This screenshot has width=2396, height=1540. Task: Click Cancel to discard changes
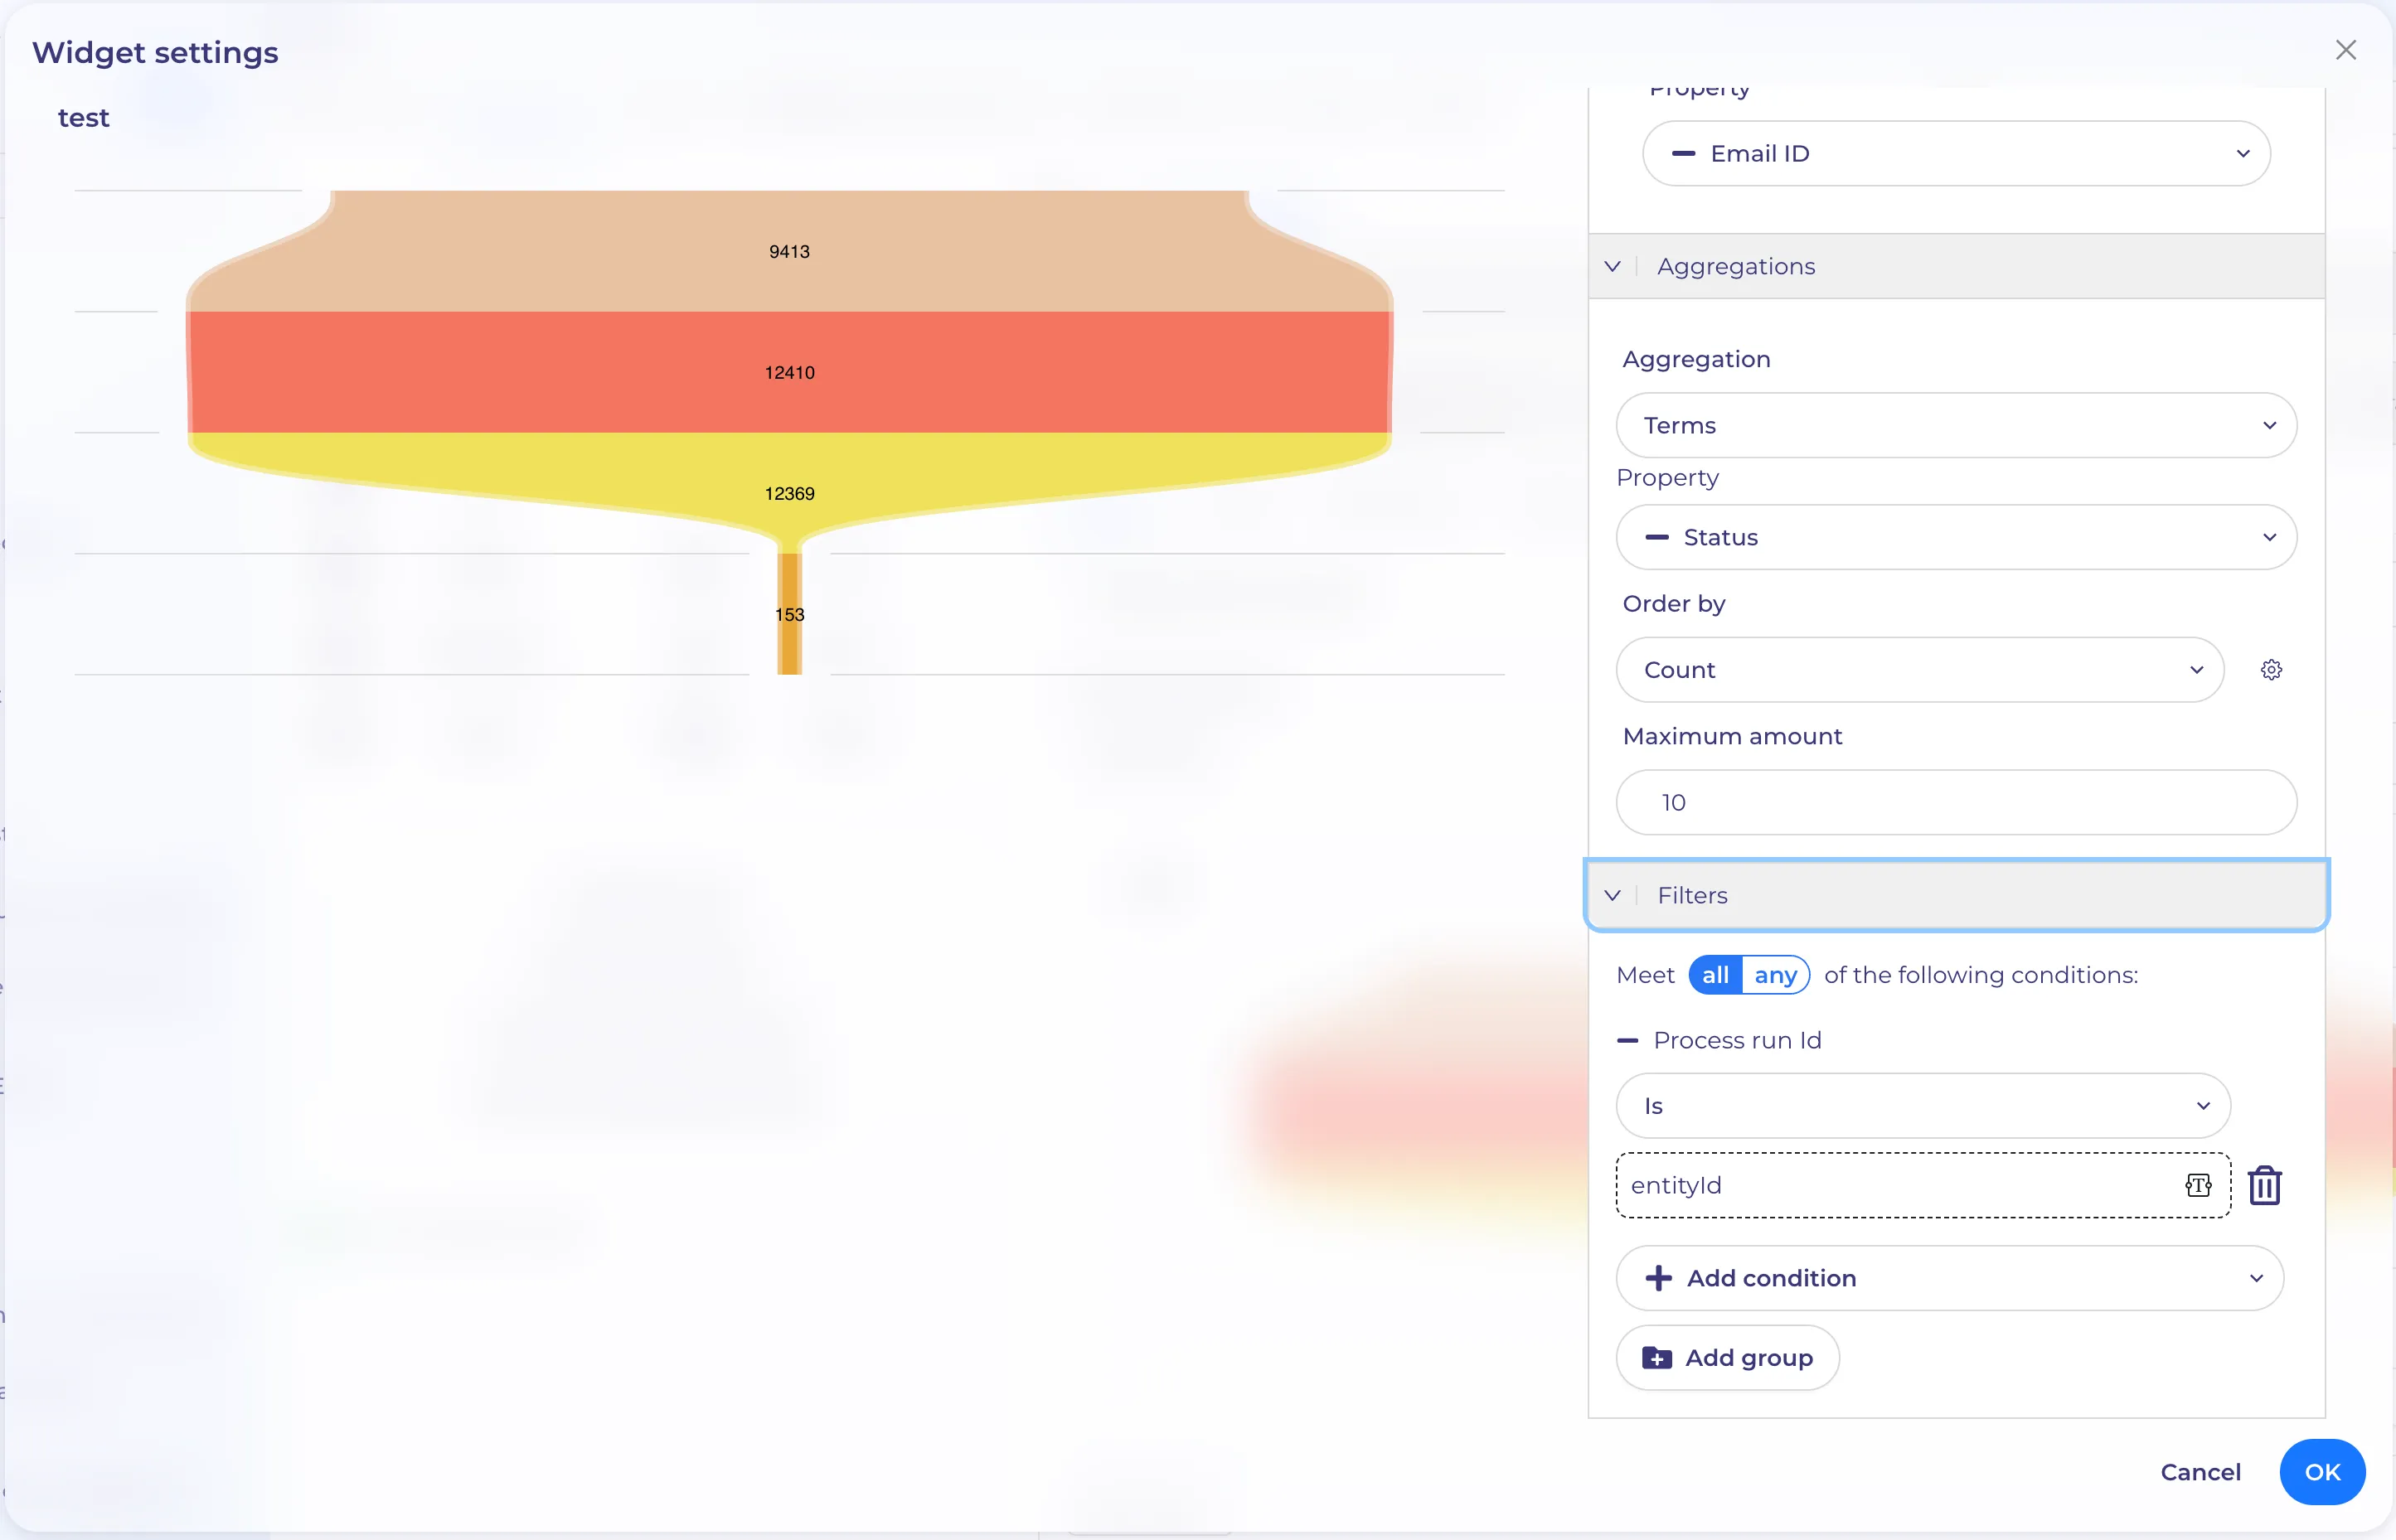click(x=2200, y=1471)
